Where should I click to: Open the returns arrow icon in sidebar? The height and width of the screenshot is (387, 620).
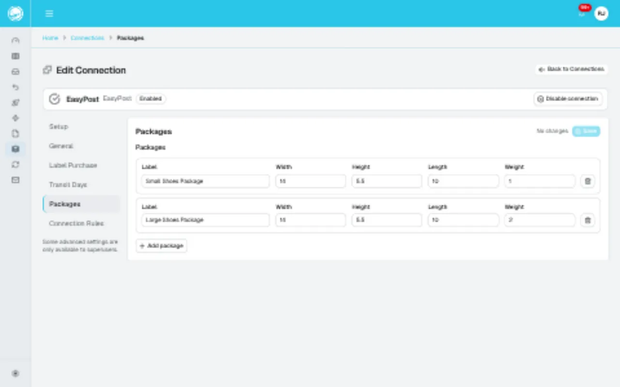click(15, 87)
